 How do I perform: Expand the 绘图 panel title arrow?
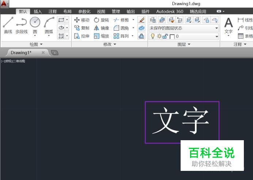click(x=41, y=44)
